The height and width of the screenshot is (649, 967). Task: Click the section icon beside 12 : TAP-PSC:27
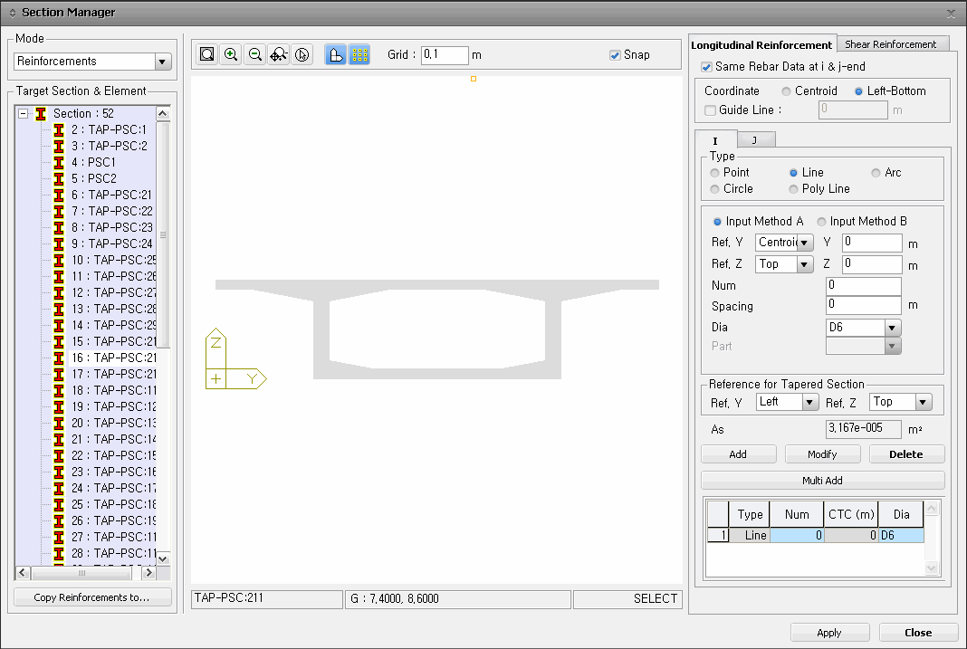coord(59,292)
